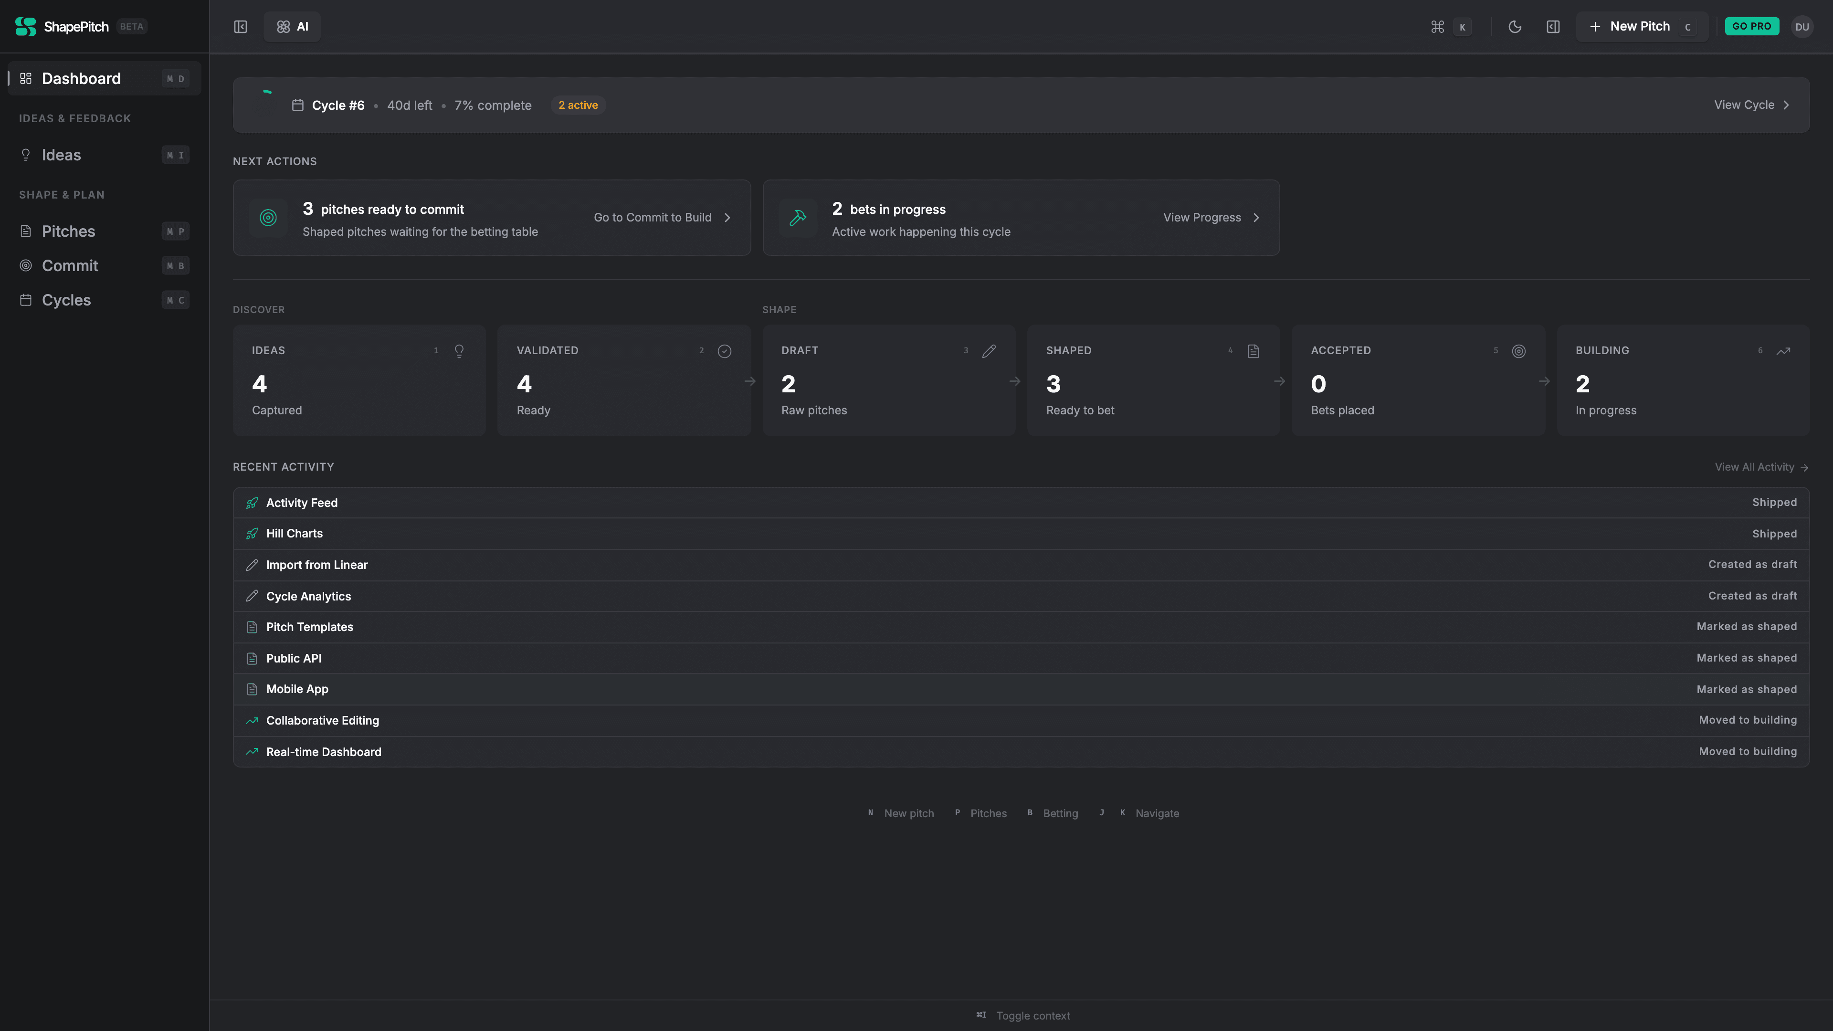Select the AI command icon in the toolbar
The height and width of the screenshot is (1031, 1833).
tap(283, 26)
